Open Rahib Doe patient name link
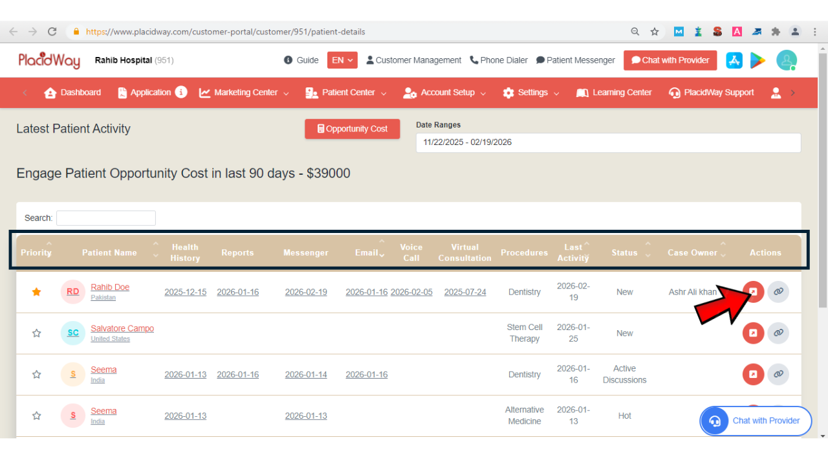 (110, 287)
